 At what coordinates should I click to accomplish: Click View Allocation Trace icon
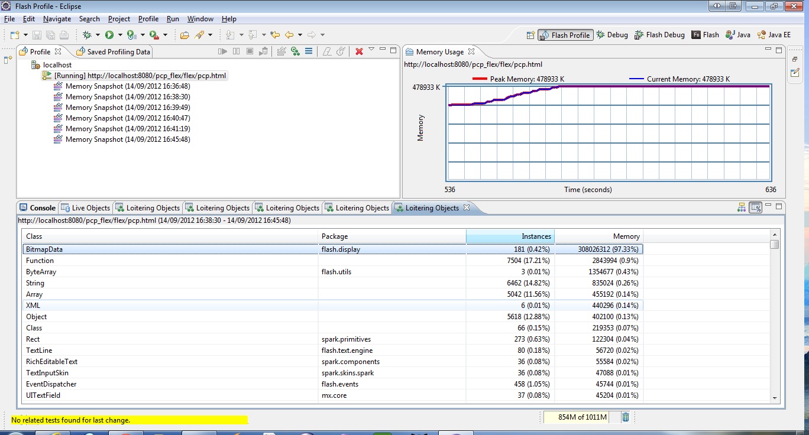[x=309, y=51]
